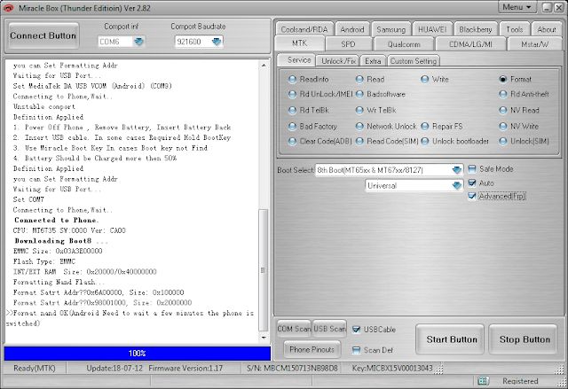The width and height of the screenshot is (568, 389).
Task: Click the S/N MBCM150713NB98D8 status text
Action: point(292,368)
